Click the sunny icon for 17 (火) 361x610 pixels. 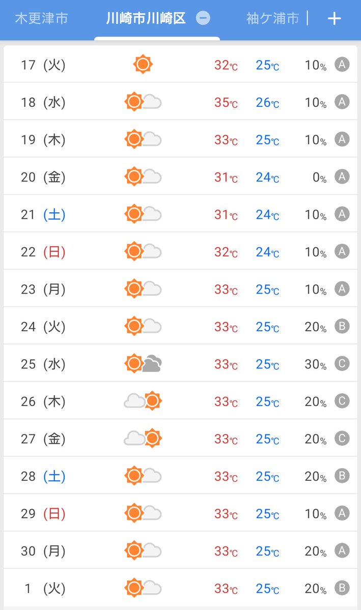click(143, 64)
